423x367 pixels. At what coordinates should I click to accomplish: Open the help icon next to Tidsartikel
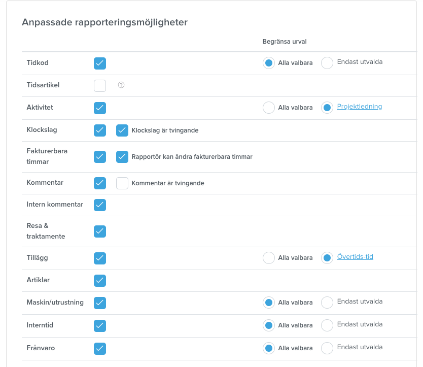pyautogui.click(x=121, y=85)
